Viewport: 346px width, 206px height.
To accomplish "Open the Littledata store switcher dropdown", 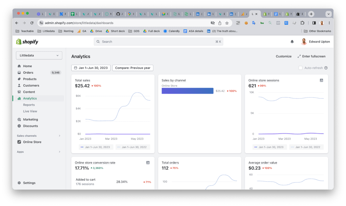I will 39,55.
